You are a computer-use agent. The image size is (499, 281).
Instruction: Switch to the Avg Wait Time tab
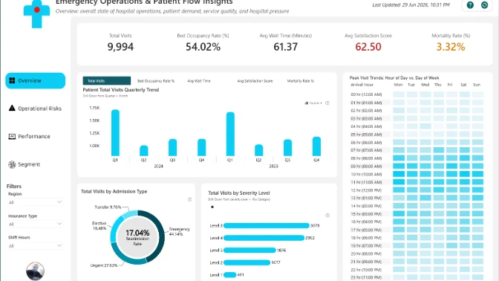[x=199, y=81]
